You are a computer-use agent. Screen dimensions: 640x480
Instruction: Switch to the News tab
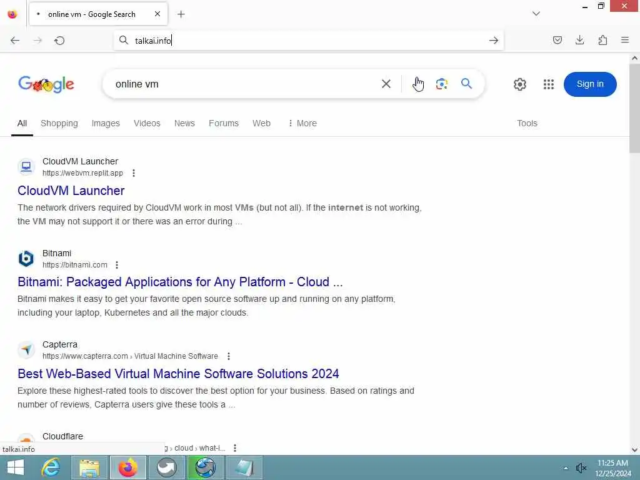tap(184, 123)
